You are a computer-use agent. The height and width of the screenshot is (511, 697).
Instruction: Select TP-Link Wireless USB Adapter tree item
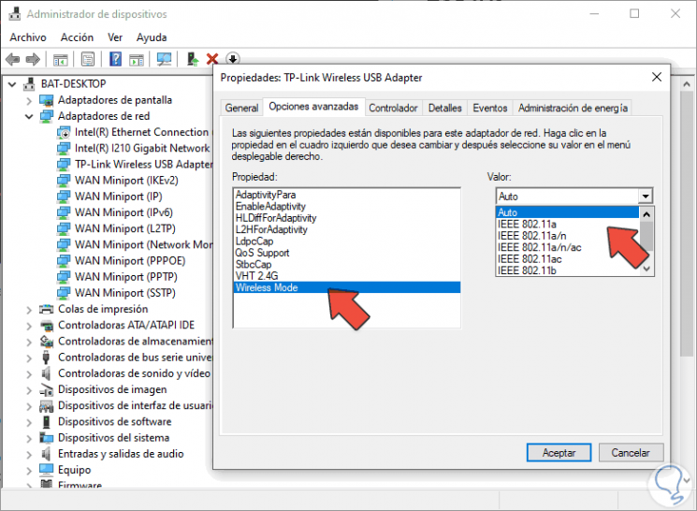(143, 165)
